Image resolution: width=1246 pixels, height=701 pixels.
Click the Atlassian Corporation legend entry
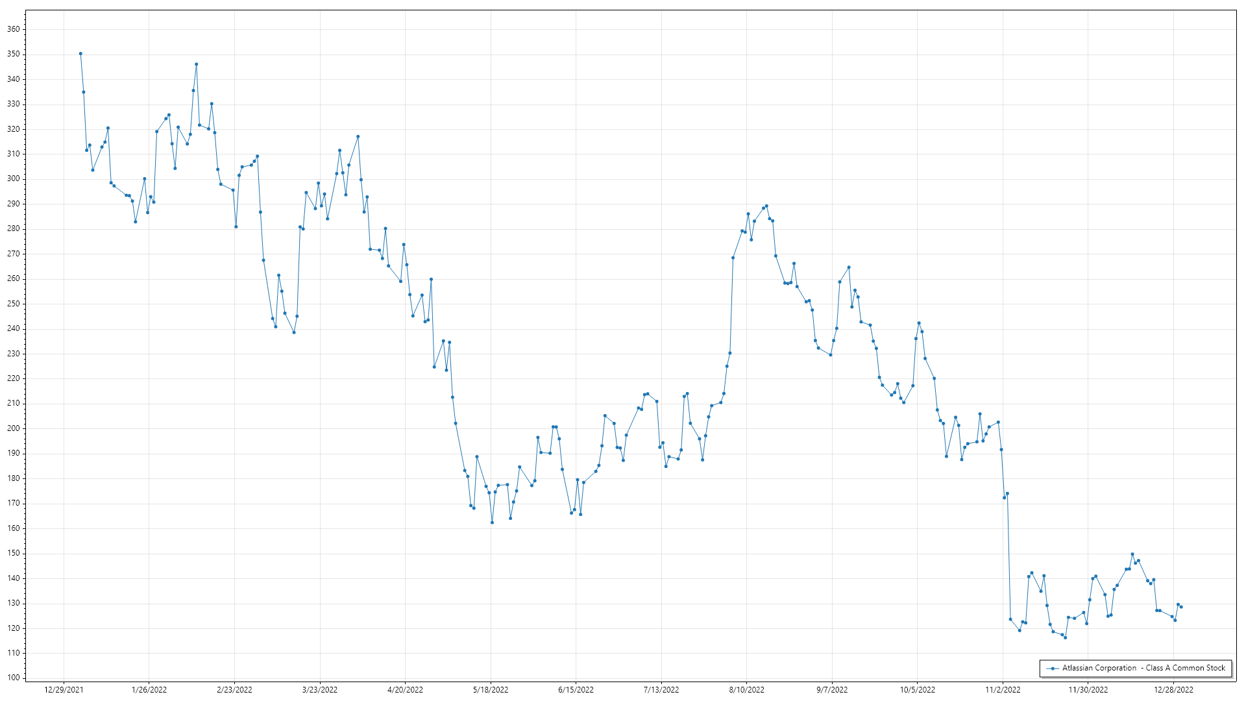point(1136,668)
